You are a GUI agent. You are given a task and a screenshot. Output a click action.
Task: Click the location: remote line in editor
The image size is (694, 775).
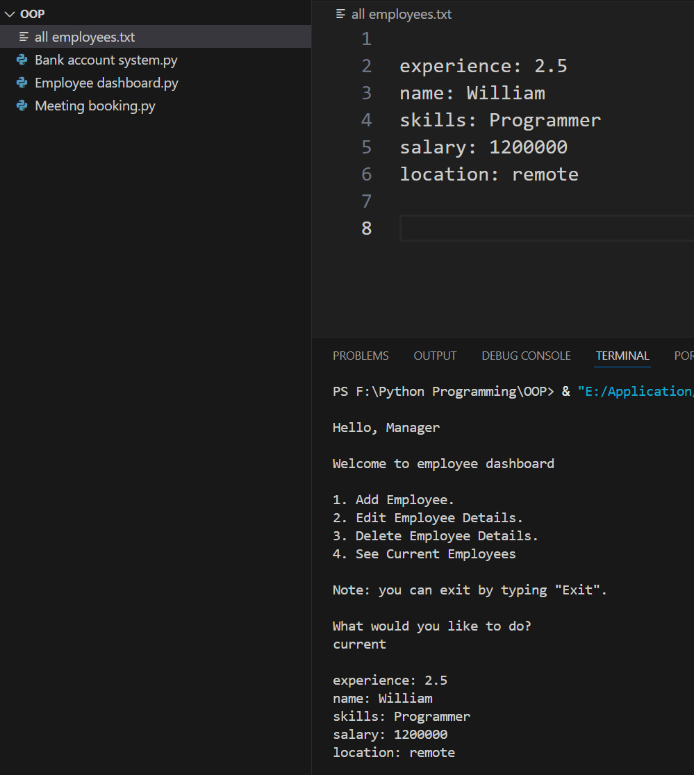pos(488,174)
